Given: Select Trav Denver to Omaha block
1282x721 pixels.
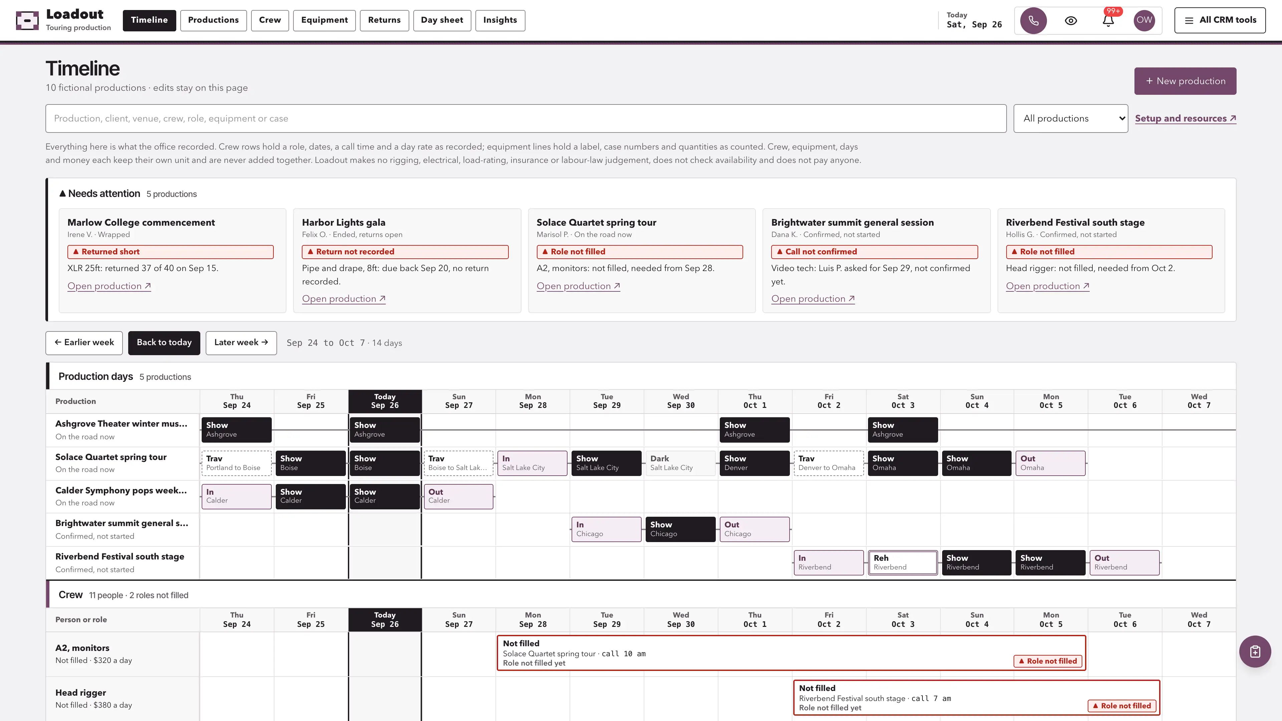Looking at the screenshot, I should point(829,463).
